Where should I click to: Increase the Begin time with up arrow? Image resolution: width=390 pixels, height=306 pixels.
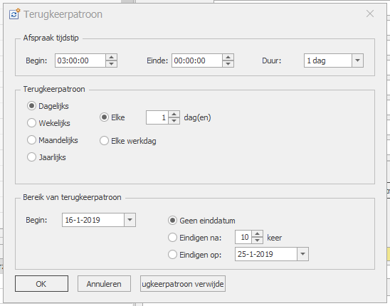pyautogui.click(x=111, y=57)
